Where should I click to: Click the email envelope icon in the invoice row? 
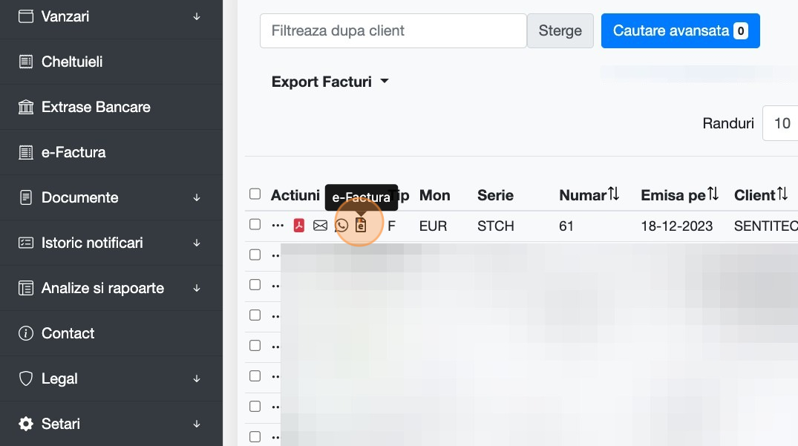point(320,226)
